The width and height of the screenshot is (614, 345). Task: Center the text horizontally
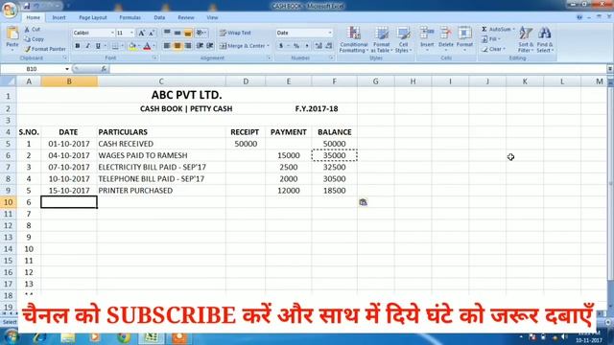pyautogui.click(x=177, y=46)
